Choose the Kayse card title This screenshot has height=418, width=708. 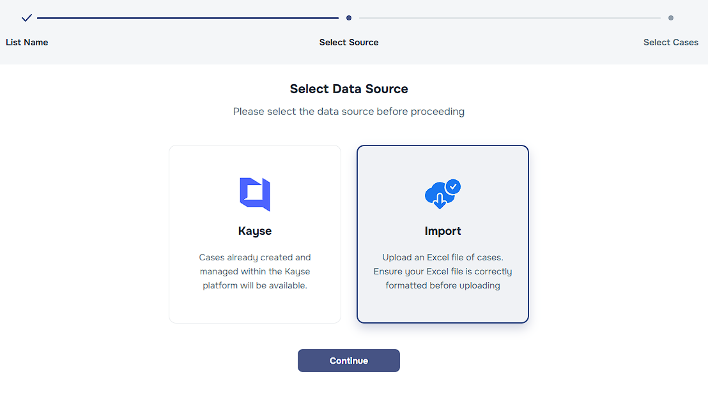255,231
